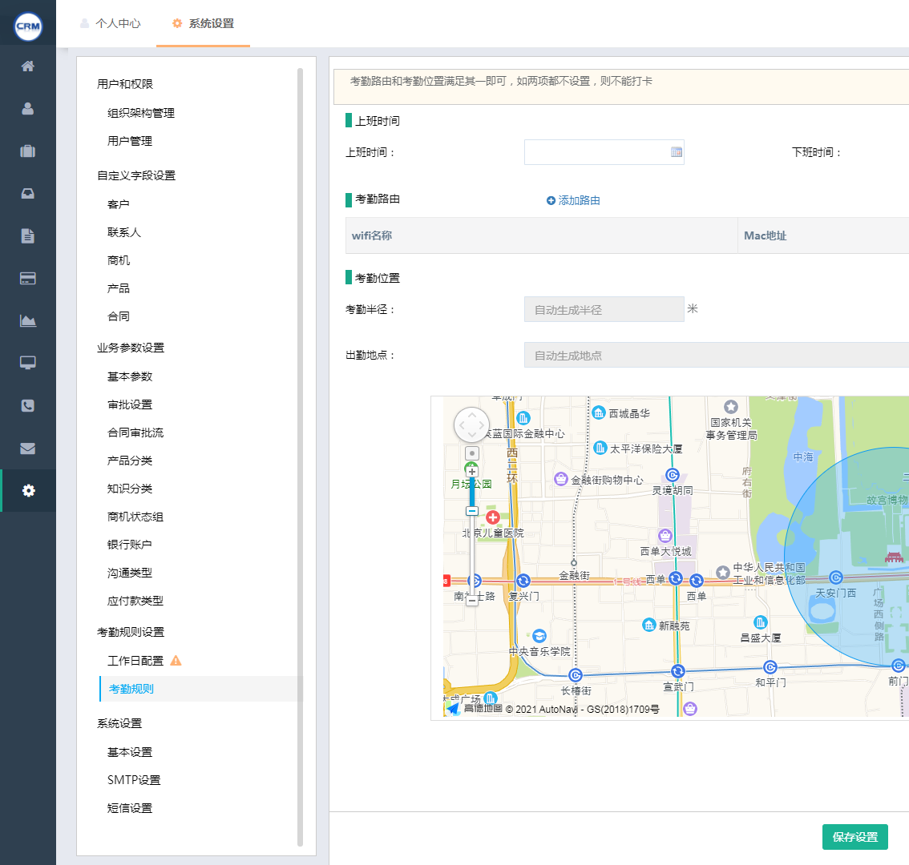Open 产品 custom field settings
The height and width of the screenshot is (865, 909).
tap(119, 288)
